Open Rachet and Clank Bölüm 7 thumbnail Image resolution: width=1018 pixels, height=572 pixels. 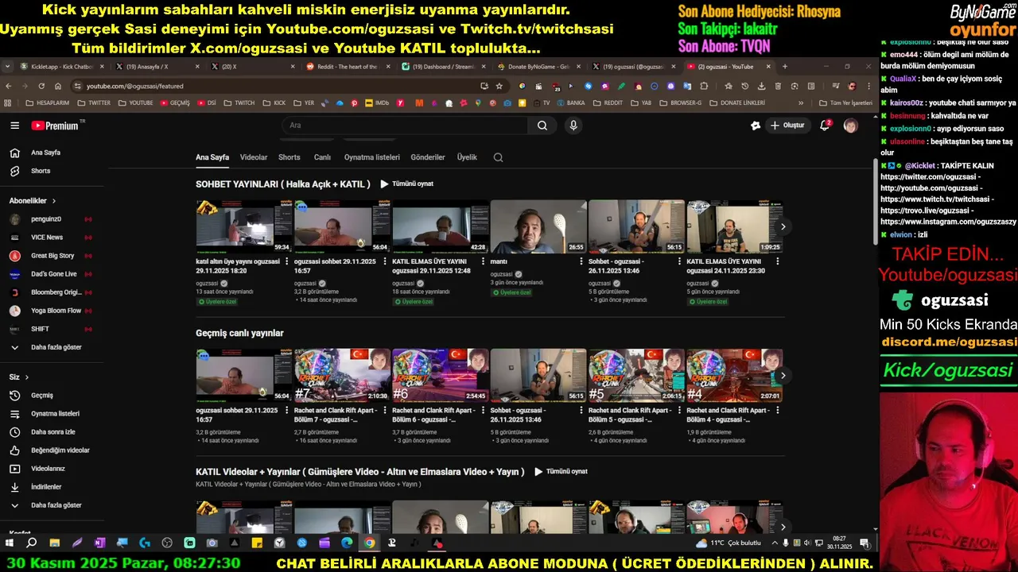[342, 375]
